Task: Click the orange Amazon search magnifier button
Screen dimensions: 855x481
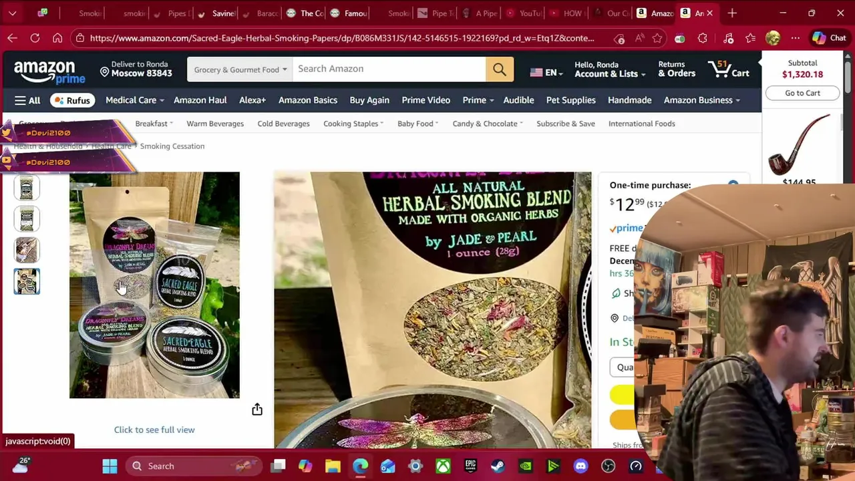Action: click(500, 69)
